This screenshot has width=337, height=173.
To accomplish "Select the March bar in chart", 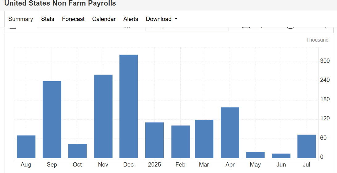I will coord(204,139).
